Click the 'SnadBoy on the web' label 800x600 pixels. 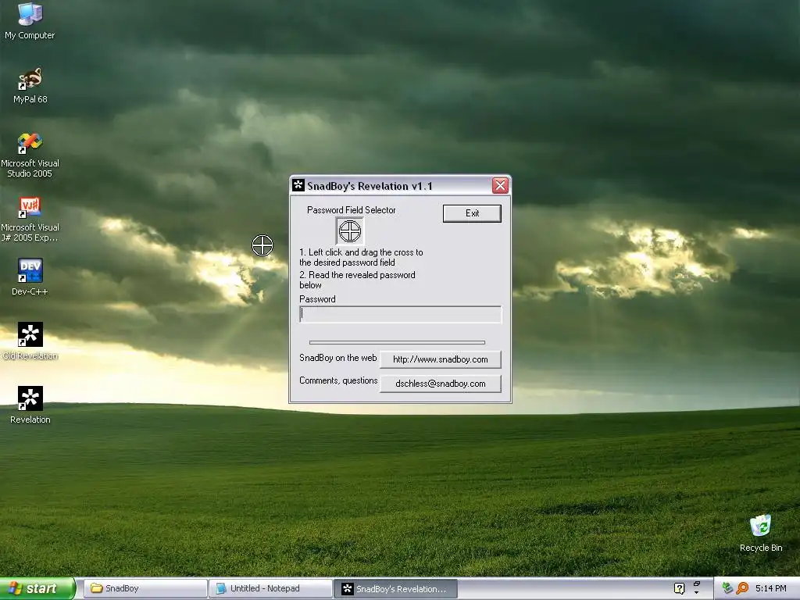click(337, 358)
